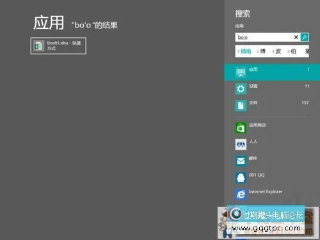Click the Settings gear icon

pyautogui.click(x=241, y=89)
